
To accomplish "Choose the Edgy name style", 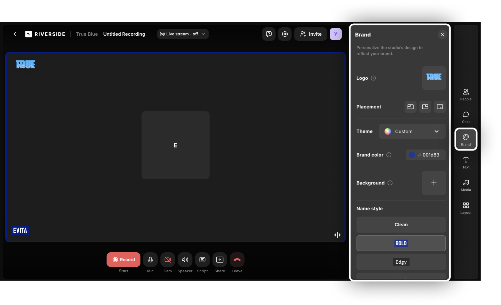I will pyautogui.click(x=401, y=262).
